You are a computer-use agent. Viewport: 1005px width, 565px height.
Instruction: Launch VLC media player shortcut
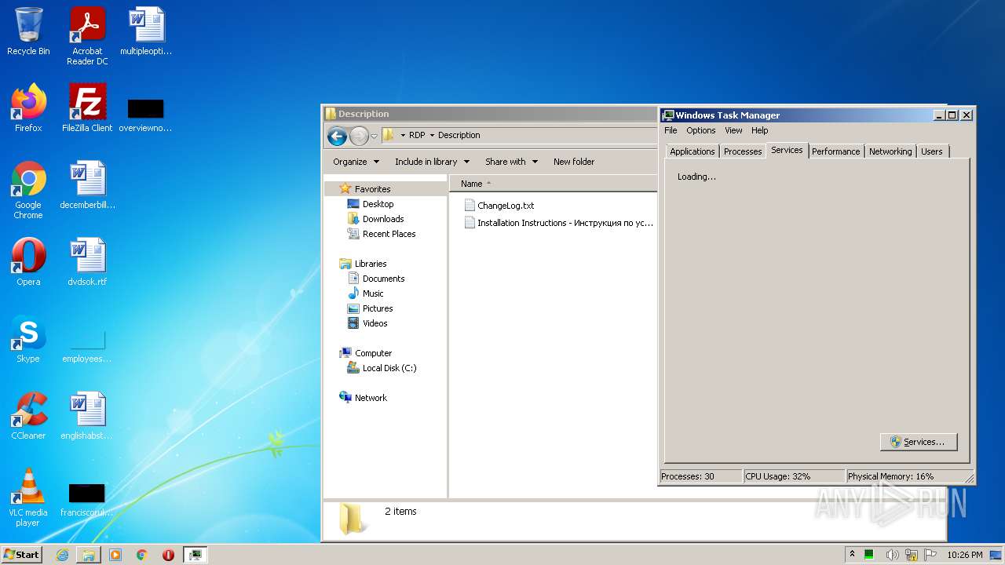[28, 498]
